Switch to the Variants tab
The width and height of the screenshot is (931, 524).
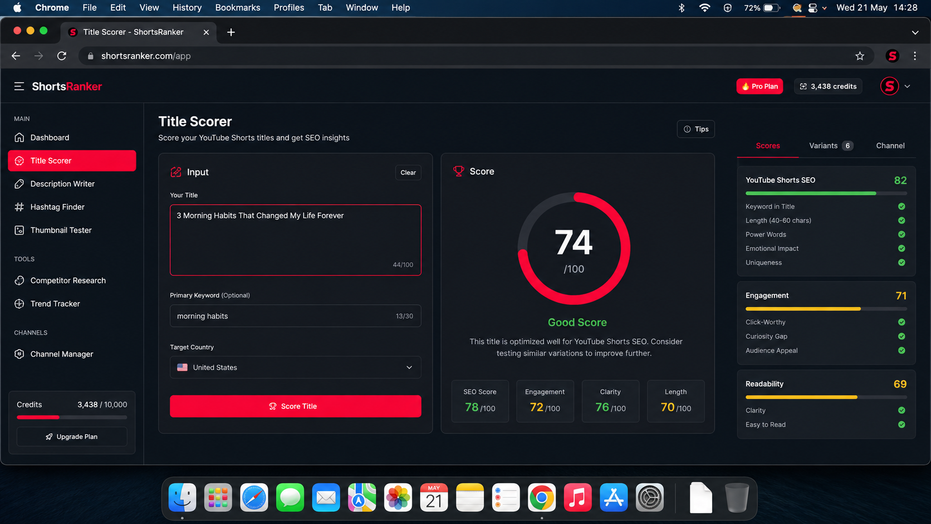[x=830, y=146]
